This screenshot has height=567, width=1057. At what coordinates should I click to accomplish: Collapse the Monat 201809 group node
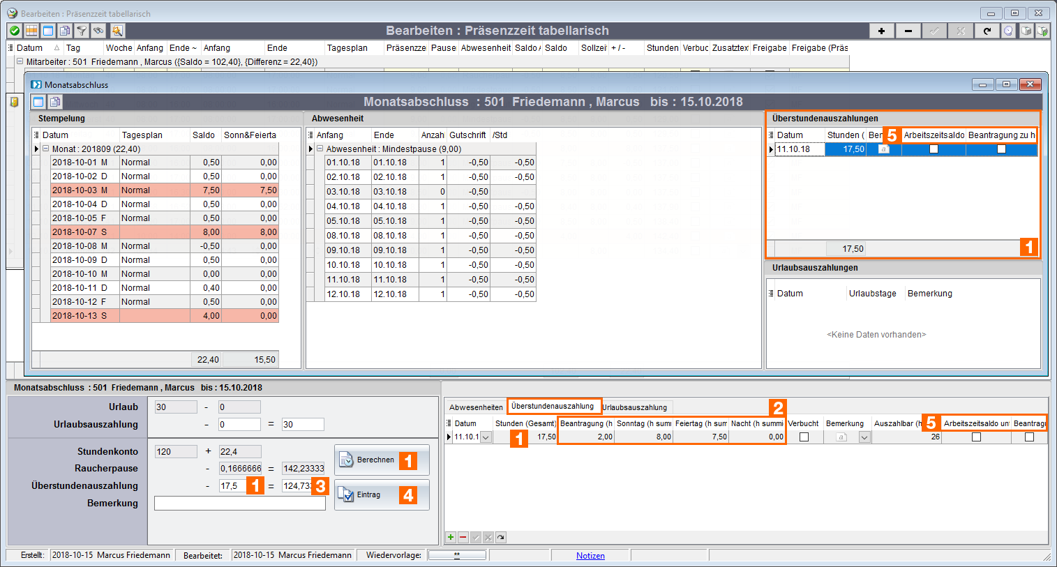tap(46, 149)
